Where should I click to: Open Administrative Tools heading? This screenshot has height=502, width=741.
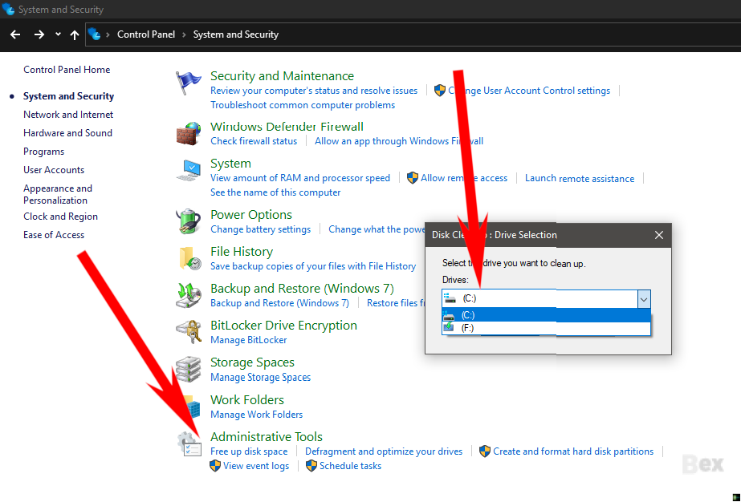pos(267,436)
